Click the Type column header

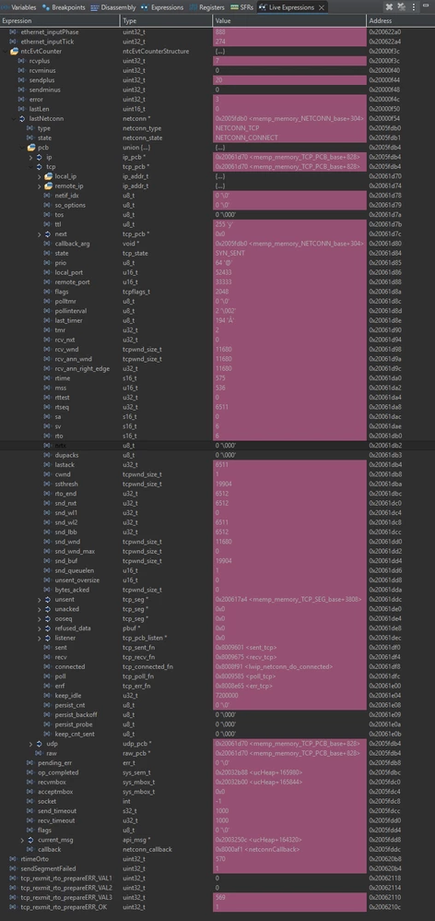point(166,21)
